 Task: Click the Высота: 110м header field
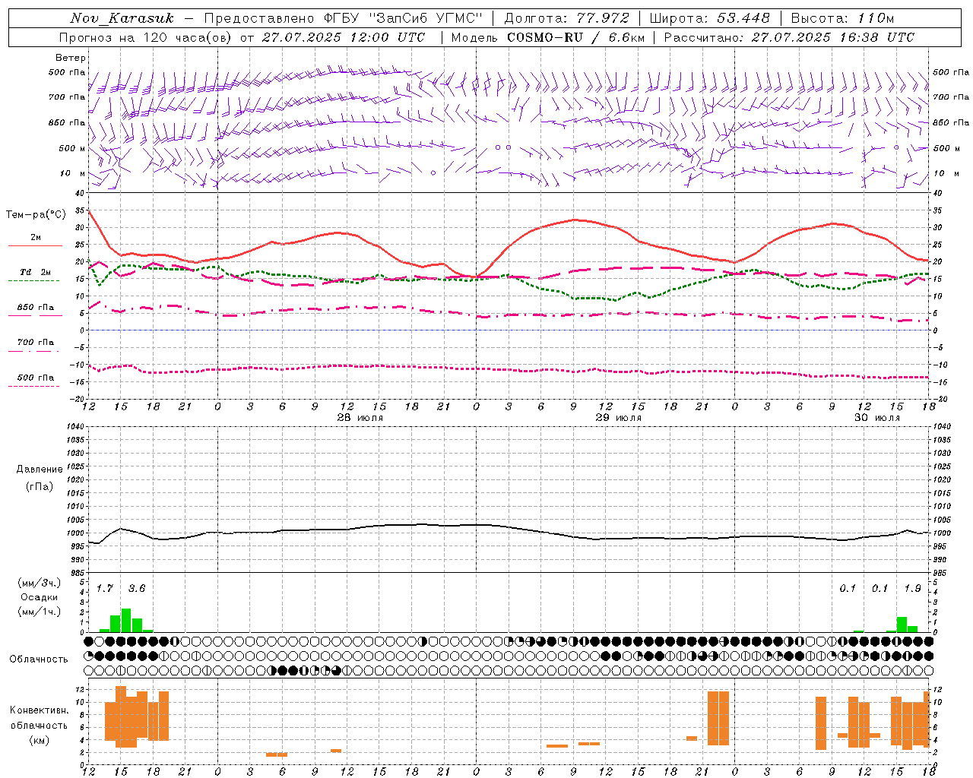(x=842, y=18)
